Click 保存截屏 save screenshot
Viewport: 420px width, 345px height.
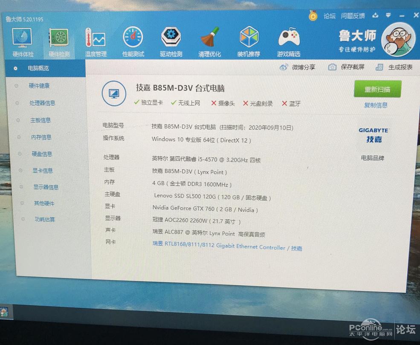click(x=346, y=67)
